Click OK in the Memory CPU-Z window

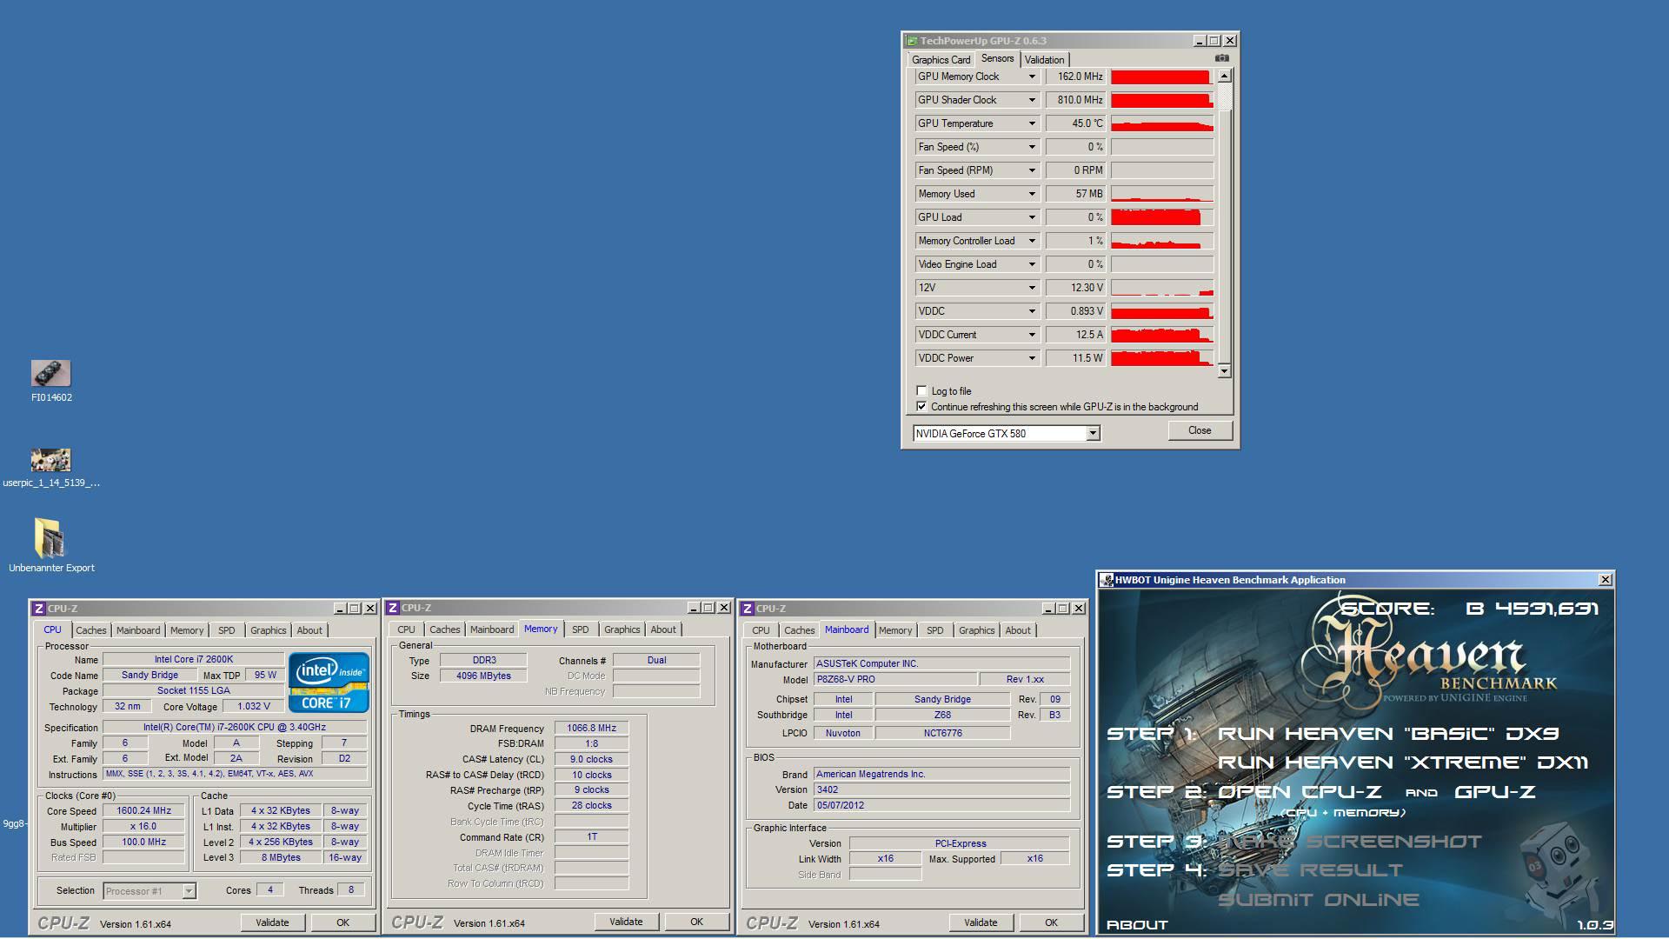click(x=696, y=922)
